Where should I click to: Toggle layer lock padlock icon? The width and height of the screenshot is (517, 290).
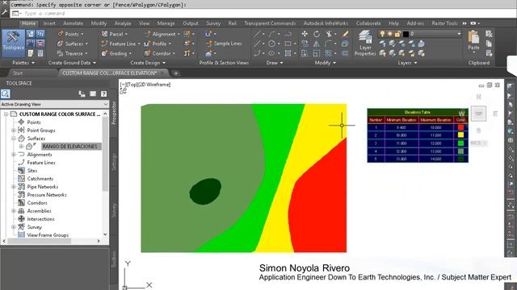[x=397, y=34]
